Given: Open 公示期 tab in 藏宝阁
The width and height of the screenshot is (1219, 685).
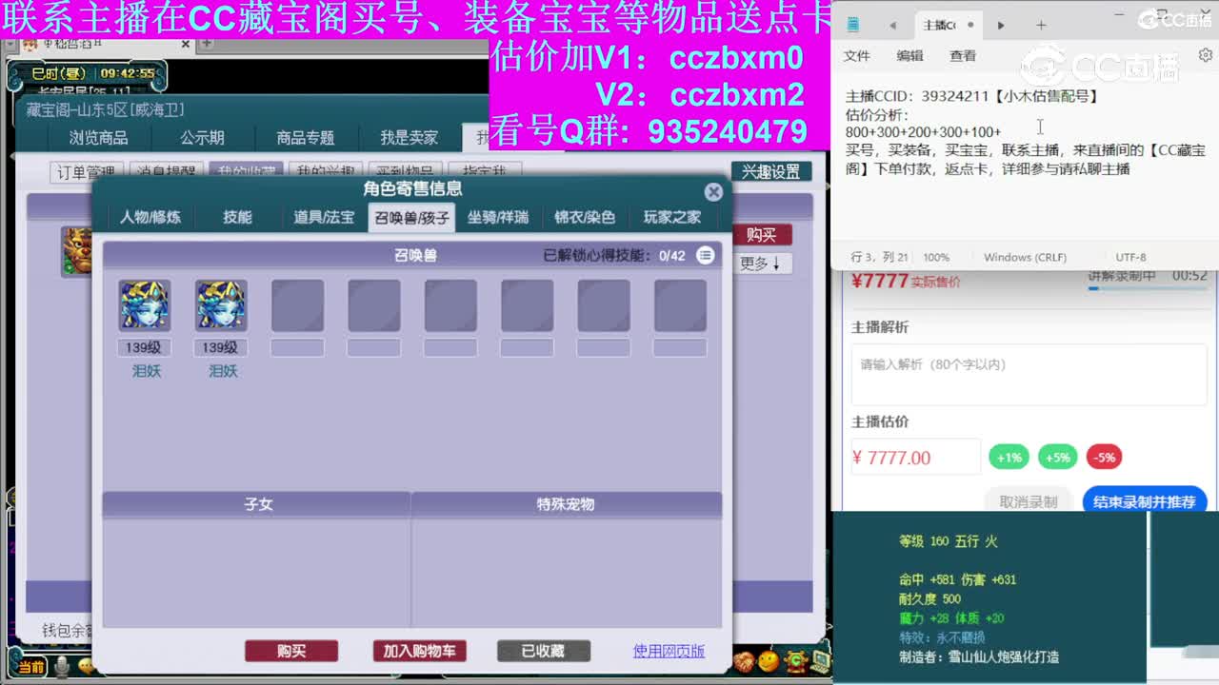Looking at the screenshot, I should [202, 138].
